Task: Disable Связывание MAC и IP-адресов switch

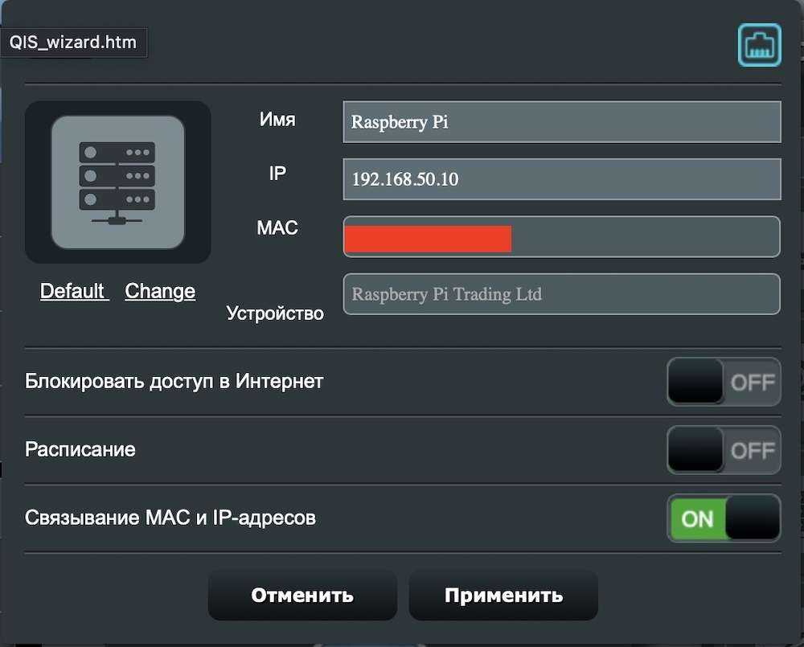Action: pyautogui.click(x=724, y=518)
